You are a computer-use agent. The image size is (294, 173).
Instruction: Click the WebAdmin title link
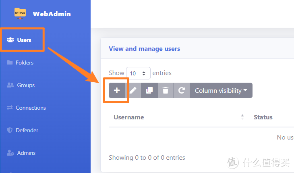(x=52, y=14)
